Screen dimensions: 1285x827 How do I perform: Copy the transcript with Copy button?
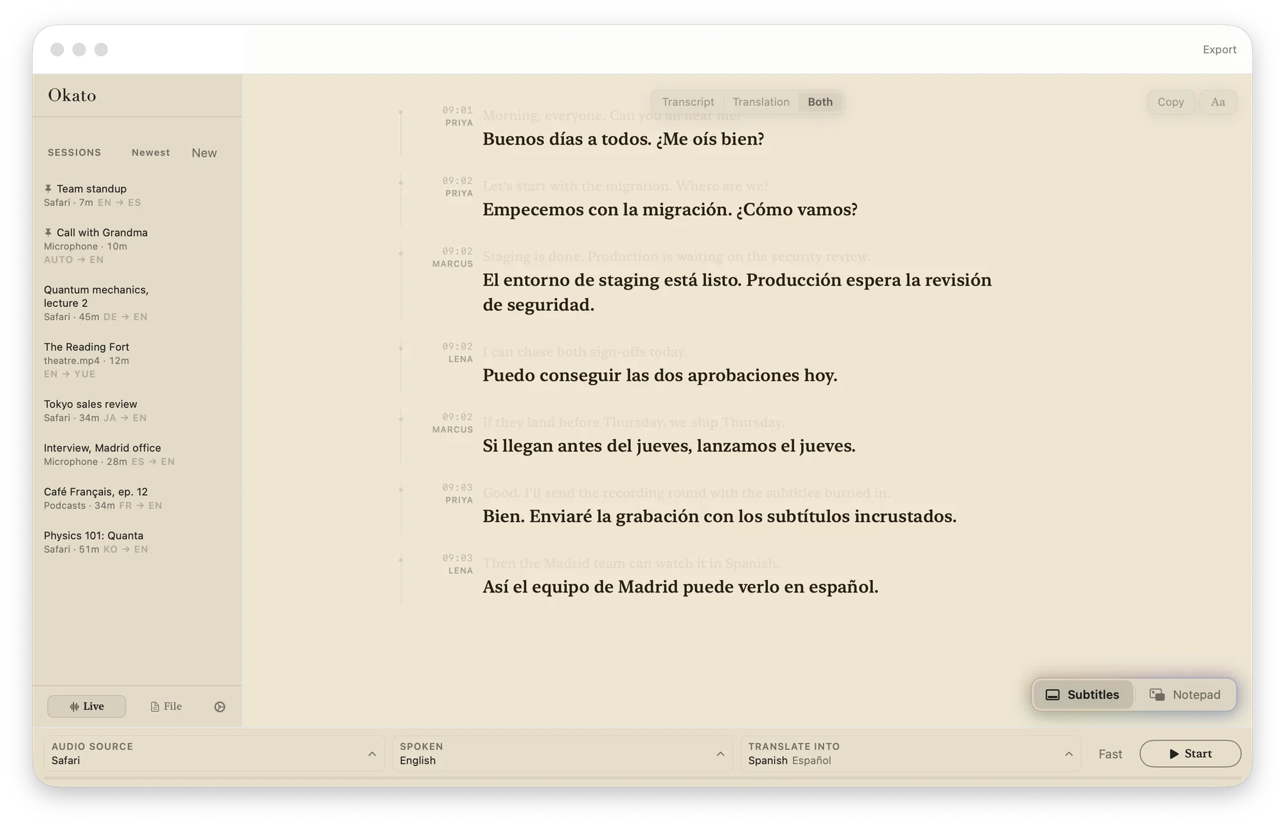click(1171, 102)
